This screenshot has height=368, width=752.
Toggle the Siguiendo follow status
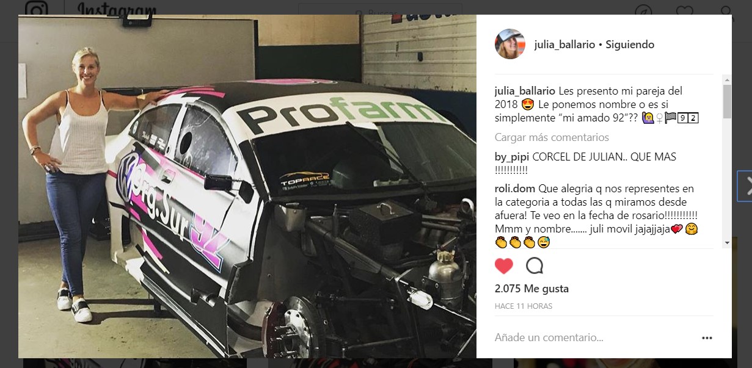pyautogui.click(x=630, y=45)
